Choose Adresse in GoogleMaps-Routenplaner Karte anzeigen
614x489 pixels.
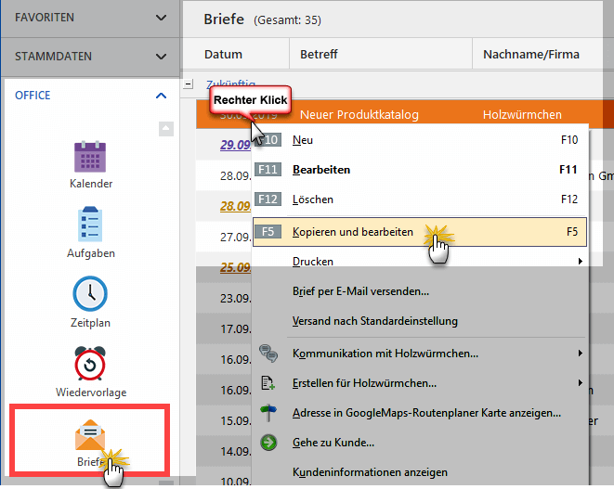(420, 413)
